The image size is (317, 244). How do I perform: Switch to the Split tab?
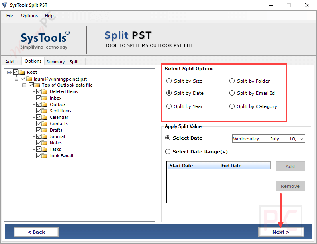(76, 62)
